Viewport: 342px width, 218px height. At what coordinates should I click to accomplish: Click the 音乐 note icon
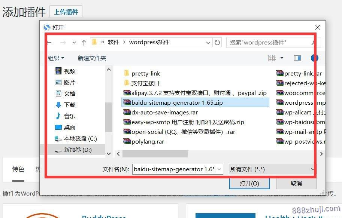tap(58, 116)
